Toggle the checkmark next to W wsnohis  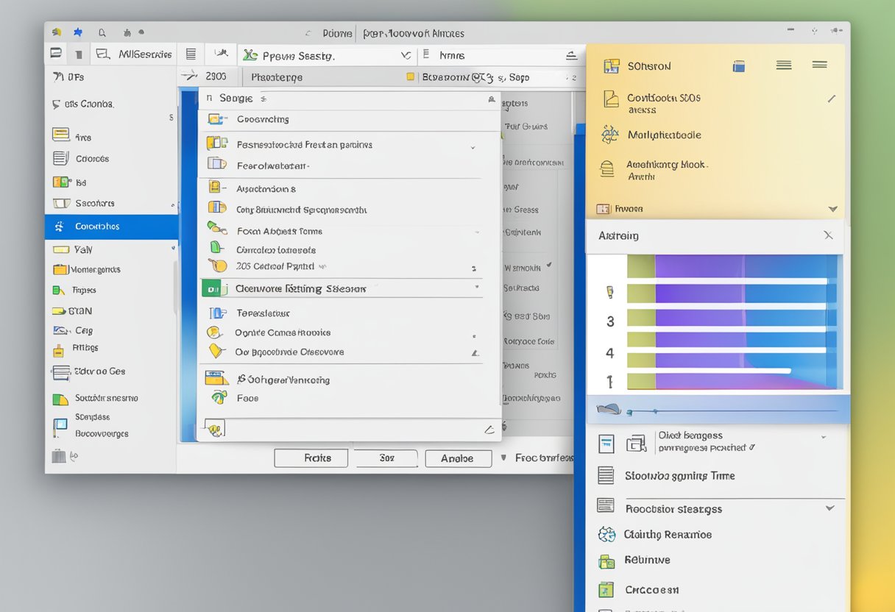tap(549, 265)
